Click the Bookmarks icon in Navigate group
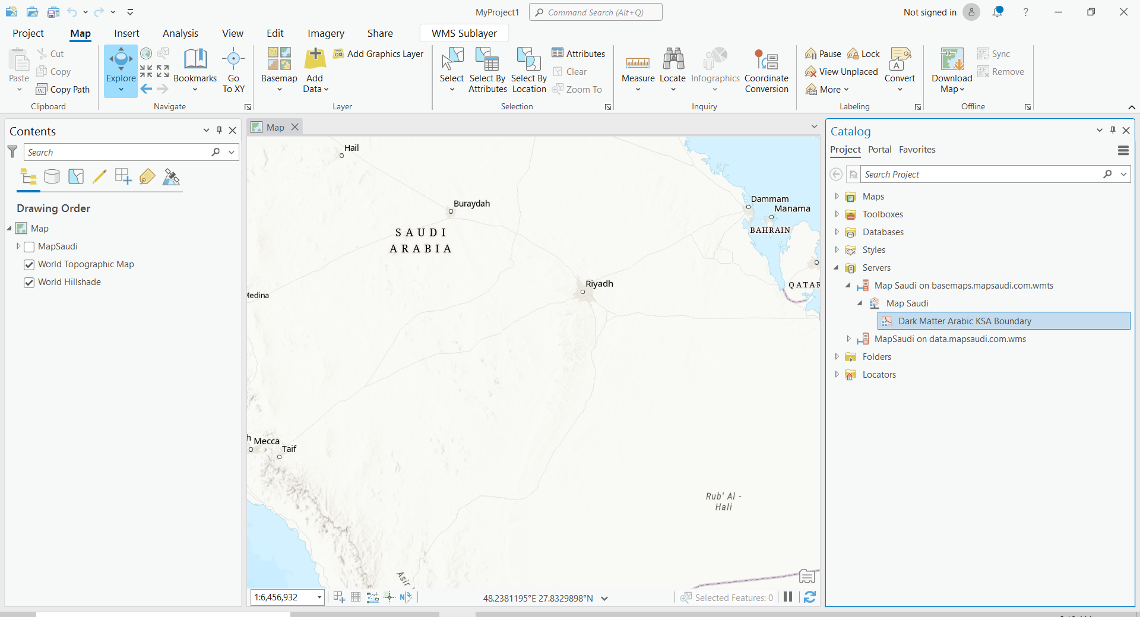Screen dimensions: 1140x617 pos(195,60)
